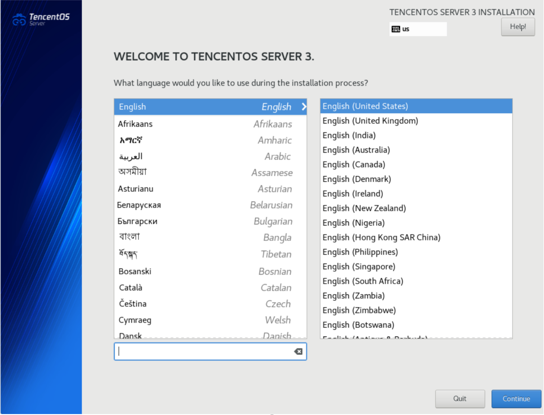Select Català language row
This screenshot has width=544, height=415.
(210, 288)
